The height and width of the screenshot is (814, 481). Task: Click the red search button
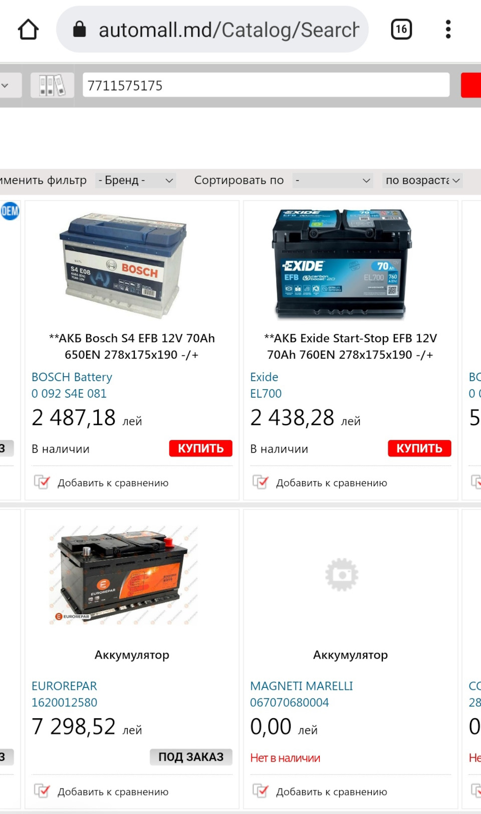(x=471, y=85)
